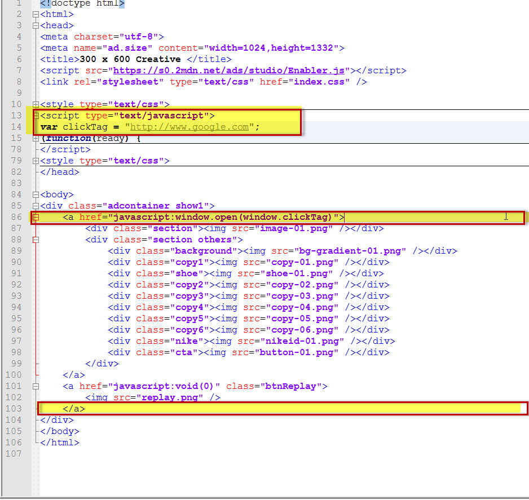Click the "replay.png" source value

pos(170,397)
